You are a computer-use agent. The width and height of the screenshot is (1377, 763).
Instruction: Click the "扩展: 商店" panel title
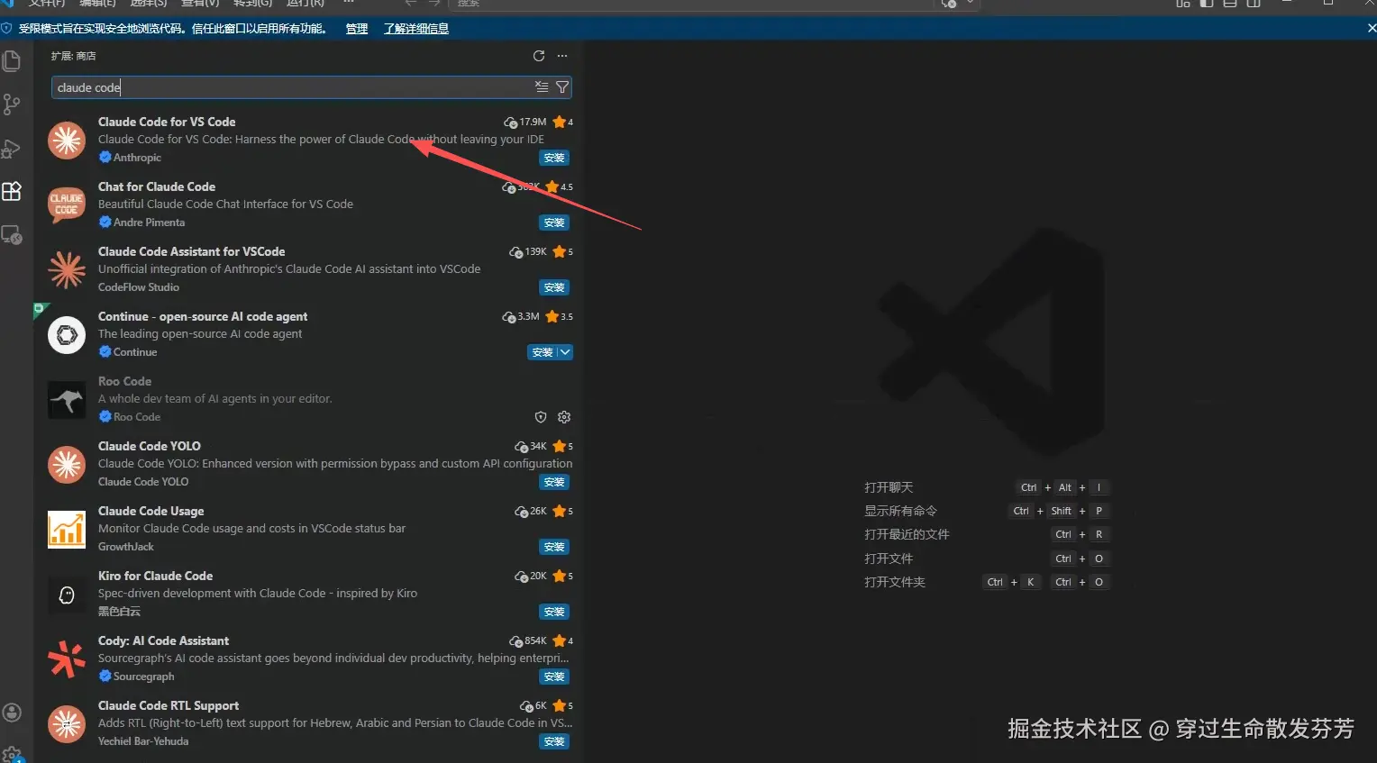tap(73, 56)
